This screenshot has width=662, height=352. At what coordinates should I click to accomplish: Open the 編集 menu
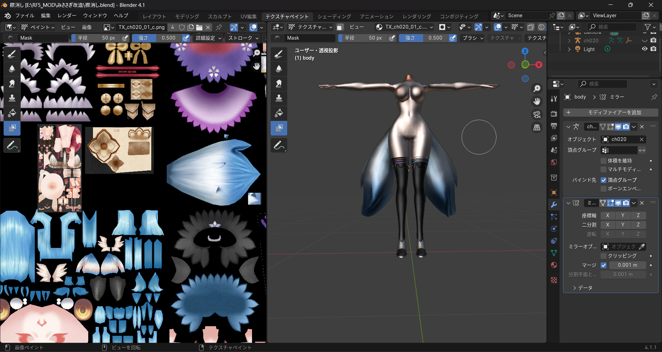pyautogui.click(x=46, y=16)
